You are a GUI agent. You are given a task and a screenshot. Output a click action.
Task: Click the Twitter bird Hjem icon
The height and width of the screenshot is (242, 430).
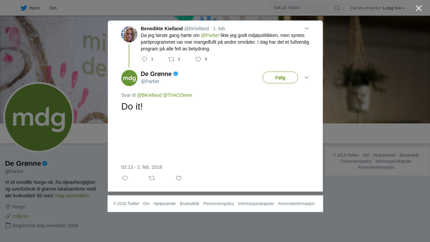pyautogui.click(x=24, y=8)
